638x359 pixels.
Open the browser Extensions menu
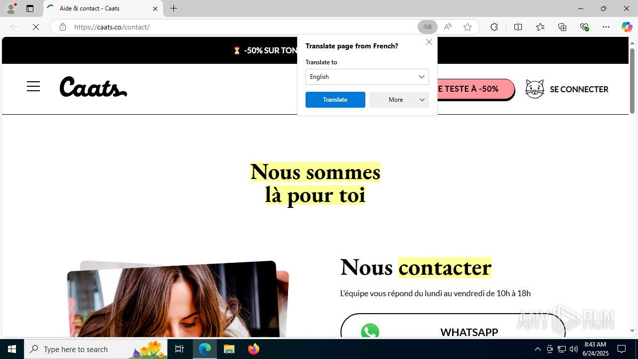click(494, 27)
